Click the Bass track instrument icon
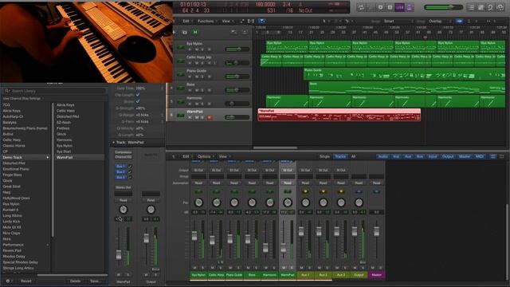The width and height of the screenshot is (510, 287). point(181,88)
